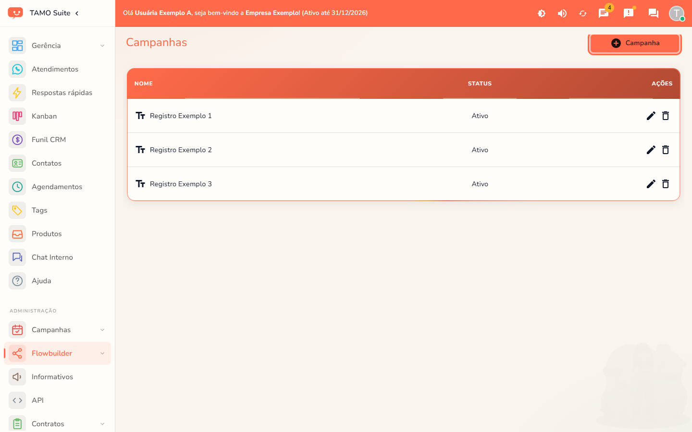Toggle notification sound volume icon
This screenshot has width=692, height=432.
pyautogui.click(x=562, y=13)
